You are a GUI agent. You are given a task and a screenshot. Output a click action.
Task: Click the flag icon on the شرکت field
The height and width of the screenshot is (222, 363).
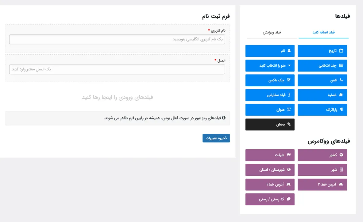click(x=289, y=155)
